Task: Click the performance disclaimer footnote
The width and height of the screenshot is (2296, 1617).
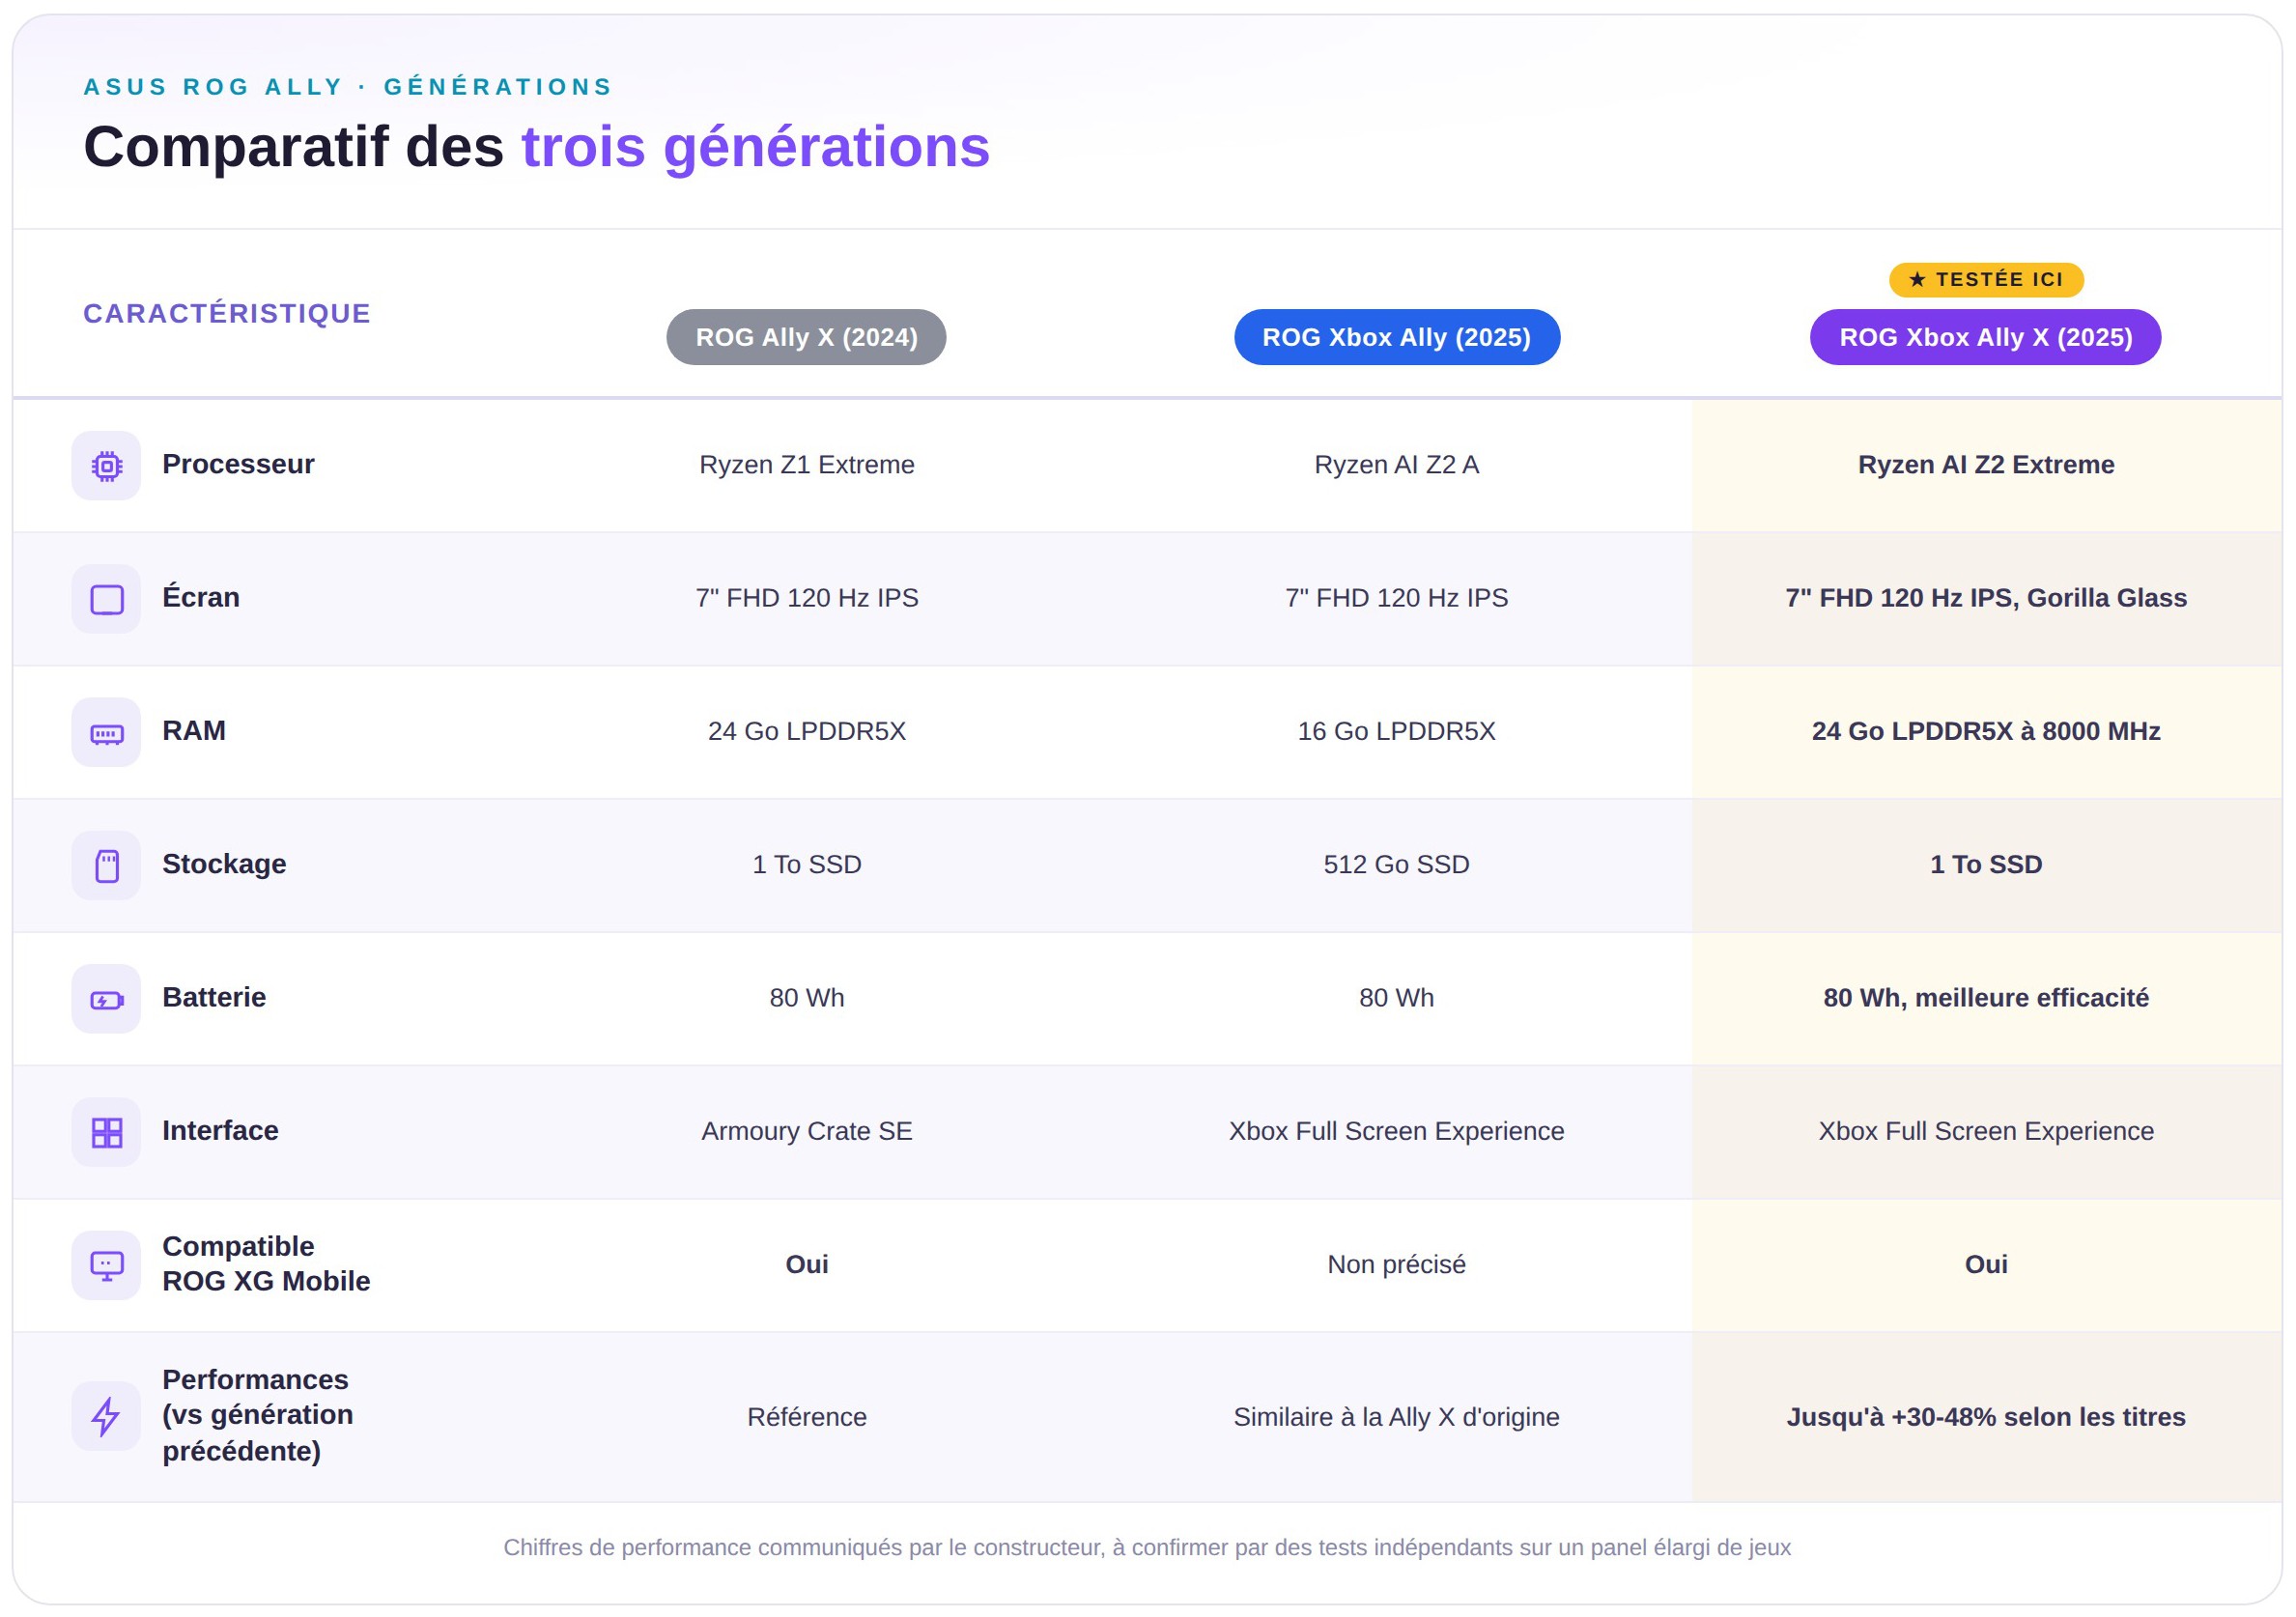Action: click(x=1147, y=1548)
